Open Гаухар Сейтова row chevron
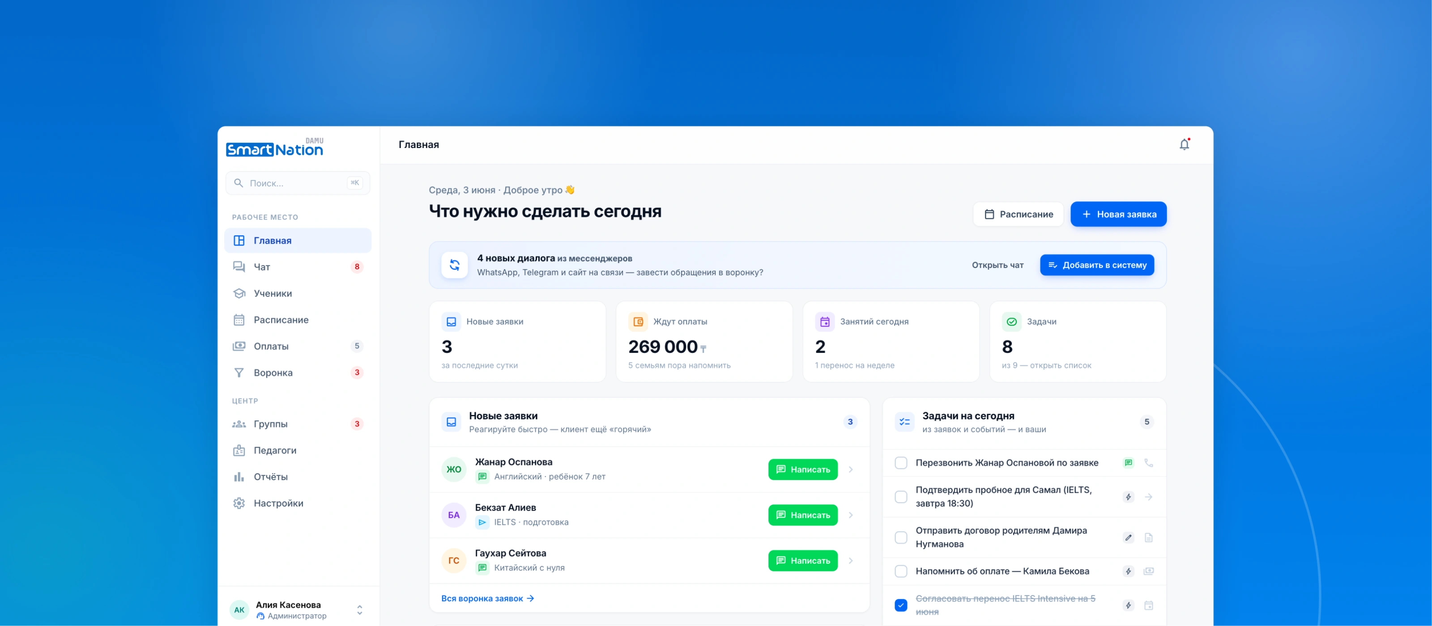 coord(851,560)
